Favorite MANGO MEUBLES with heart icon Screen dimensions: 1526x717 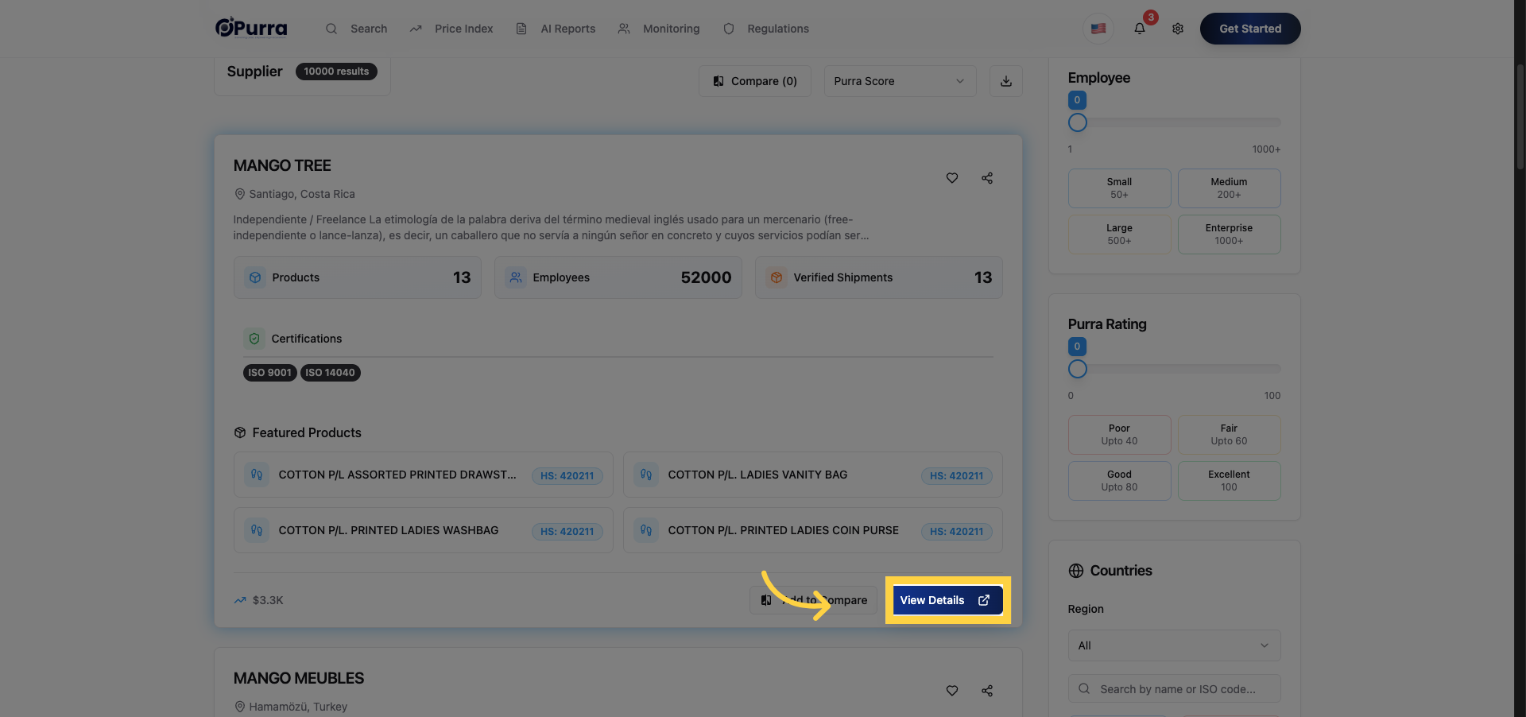(x=952, y=691)
